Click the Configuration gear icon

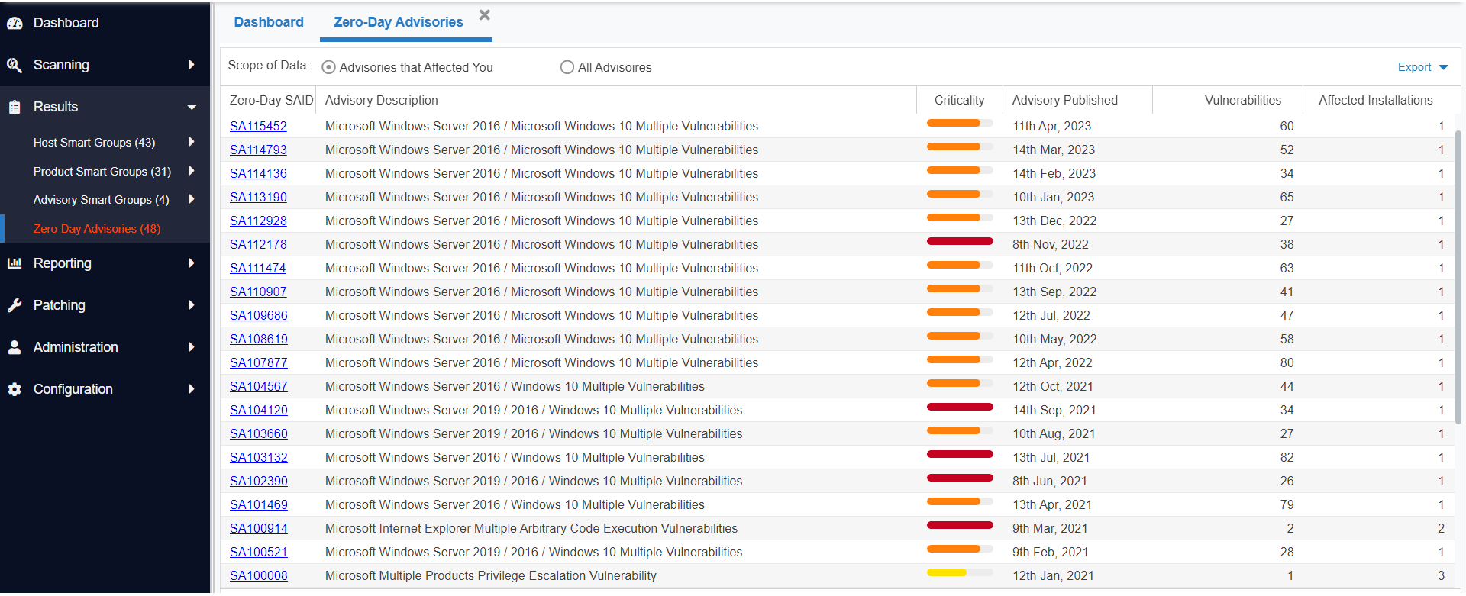click(x=15, y=389)
